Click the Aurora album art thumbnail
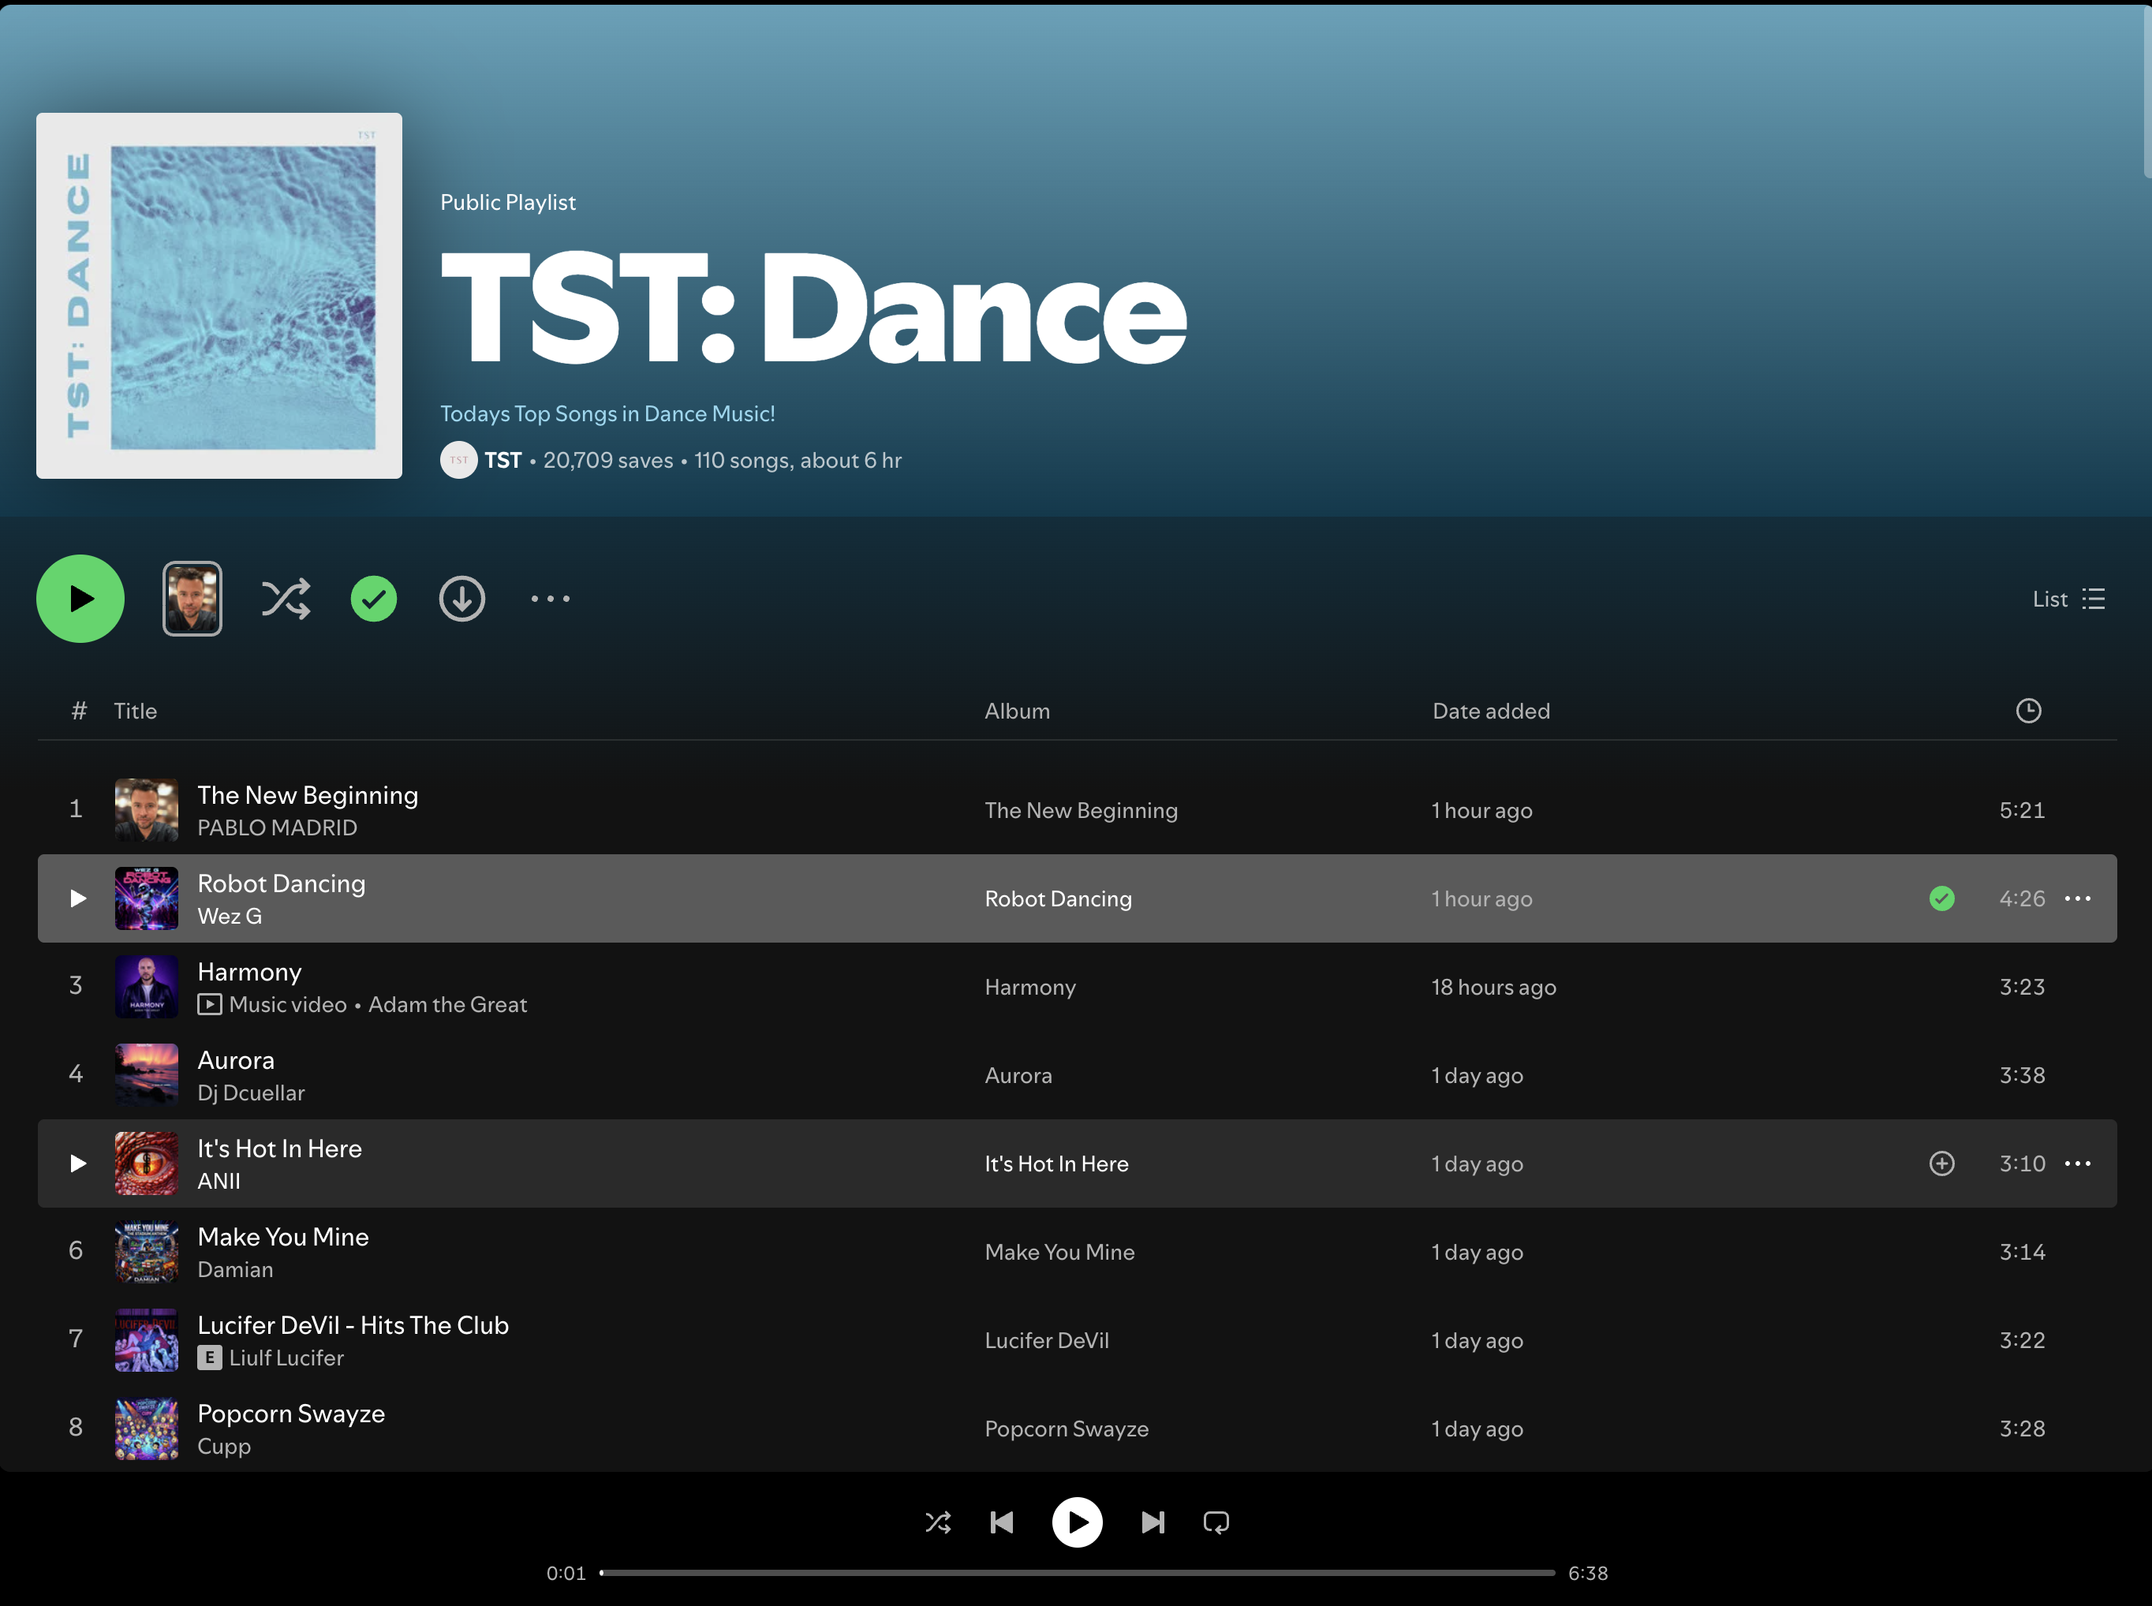The width and height of the screenshot is (2152, 1606). pos(147,1075)
